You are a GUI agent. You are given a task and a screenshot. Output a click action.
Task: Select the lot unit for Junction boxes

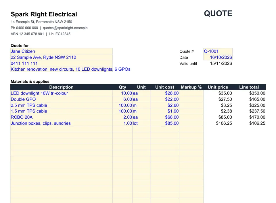coord(141,123)
